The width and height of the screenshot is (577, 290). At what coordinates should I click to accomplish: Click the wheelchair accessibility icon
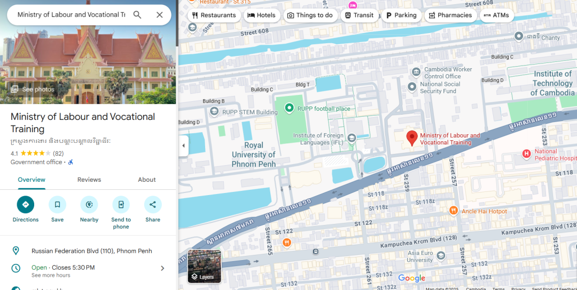pyautogui.click(x=71, y=162)
